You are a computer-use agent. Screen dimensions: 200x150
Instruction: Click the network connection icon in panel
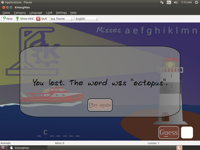pos(162,2)
